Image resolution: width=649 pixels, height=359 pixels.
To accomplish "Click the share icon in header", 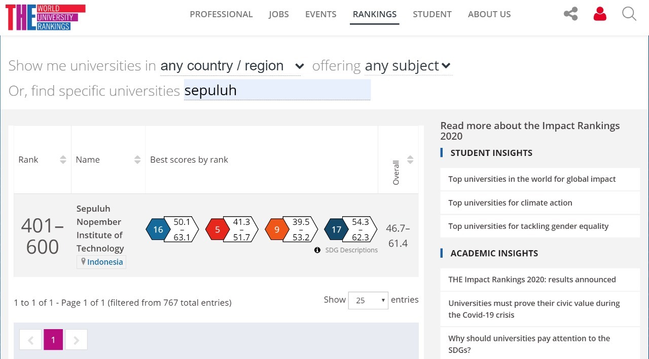I will 570,14.
